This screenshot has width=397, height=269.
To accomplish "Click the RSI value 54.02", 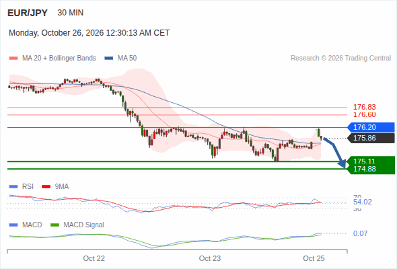I will pyautogui.click(x=363, y=202).
